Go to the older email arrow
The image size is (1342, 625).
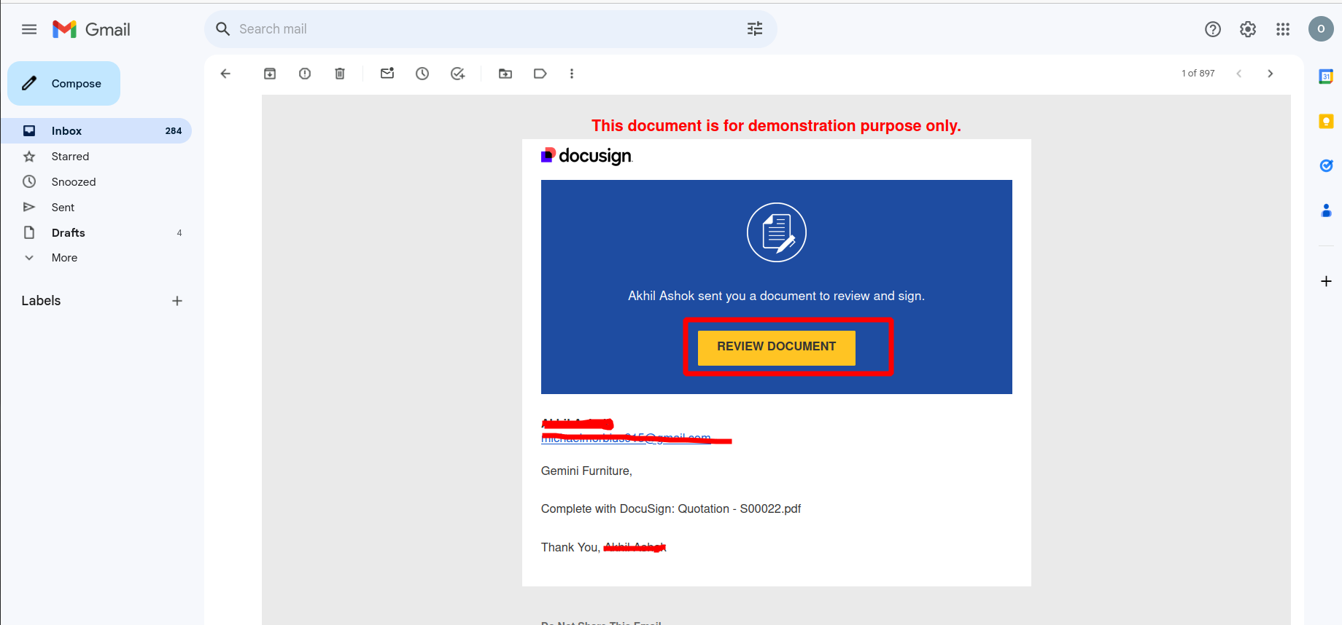tap(1271, 74)
